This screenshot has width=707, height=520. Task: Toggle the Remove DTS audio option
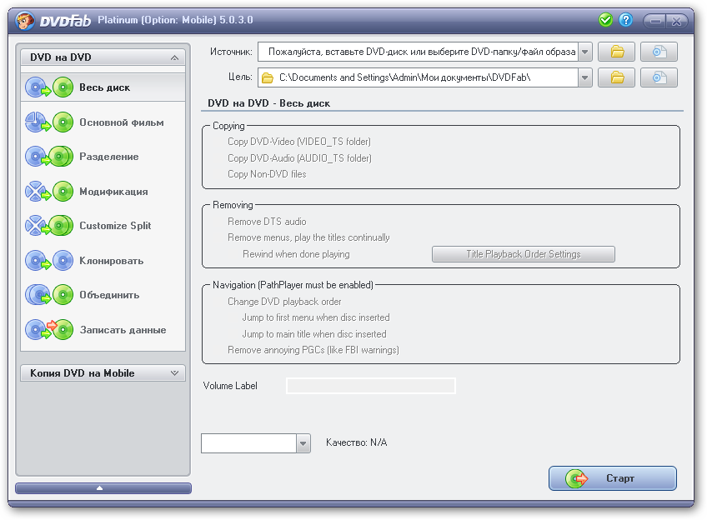267,222
